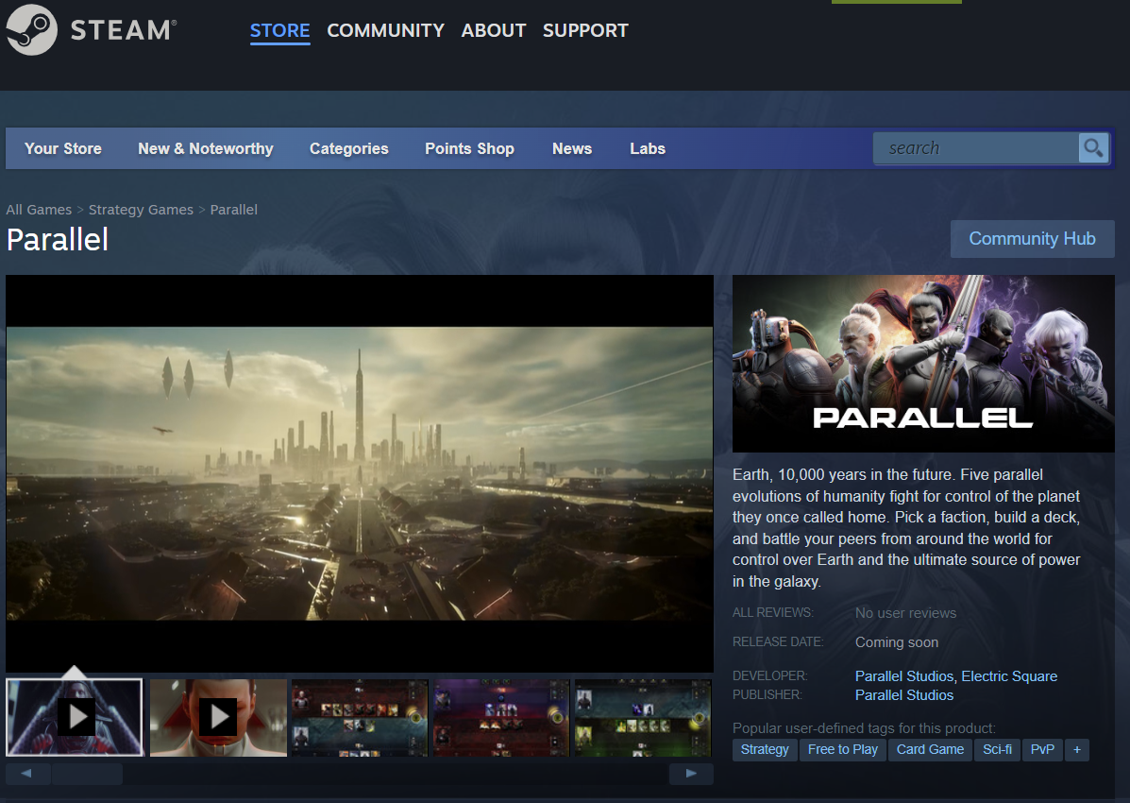The image size is (1130, 803).
Task: View the green card-board screenshot thumbnail
Action: 643,717
